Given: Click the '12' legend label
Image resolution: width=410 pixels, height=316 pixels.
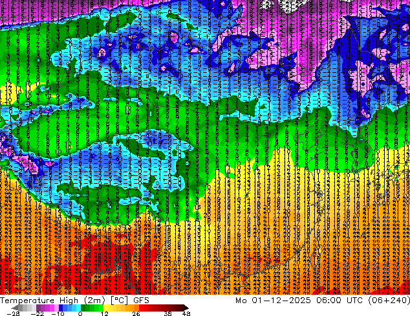Looking at the screenshot, I should tap(105, 313).
